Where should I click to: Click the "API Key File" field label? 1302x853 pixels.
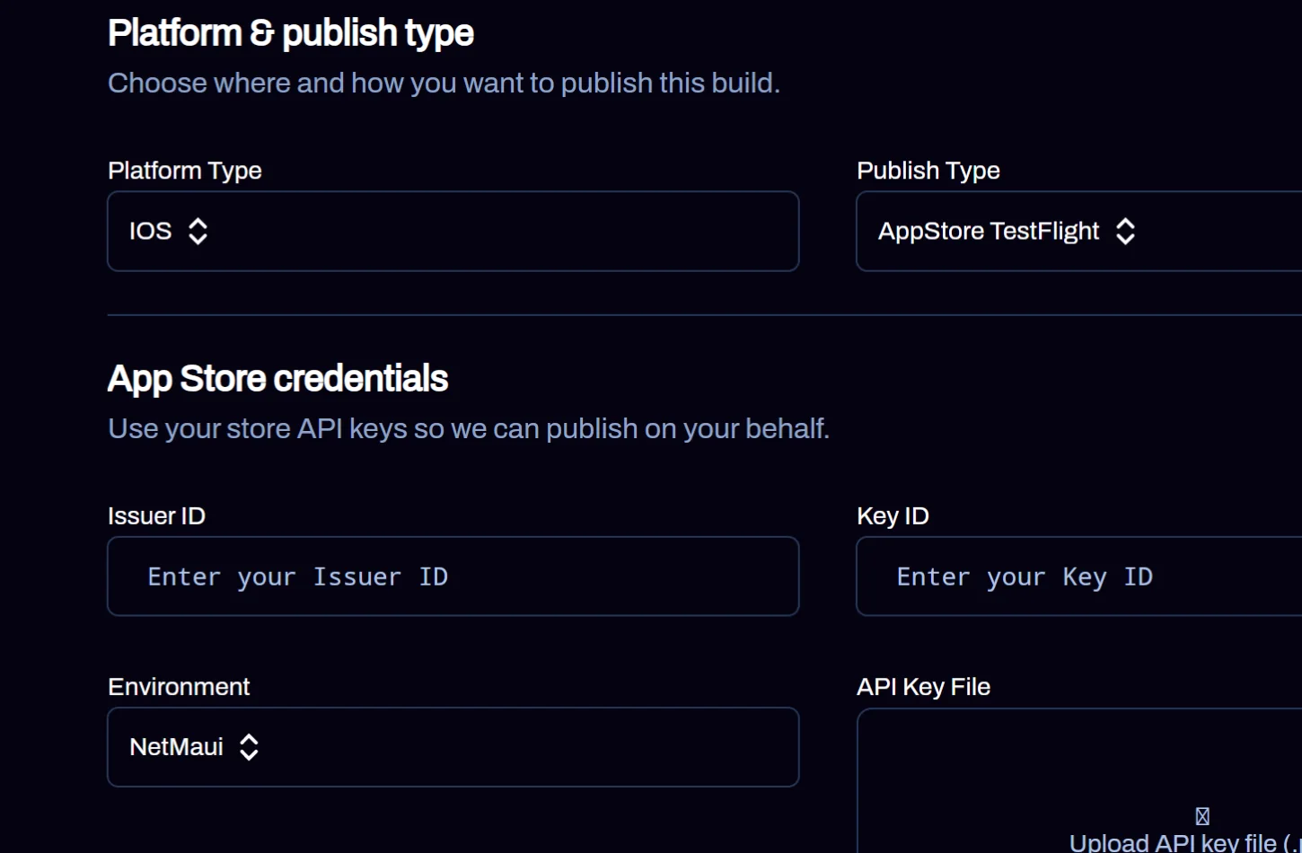[923, 687]
